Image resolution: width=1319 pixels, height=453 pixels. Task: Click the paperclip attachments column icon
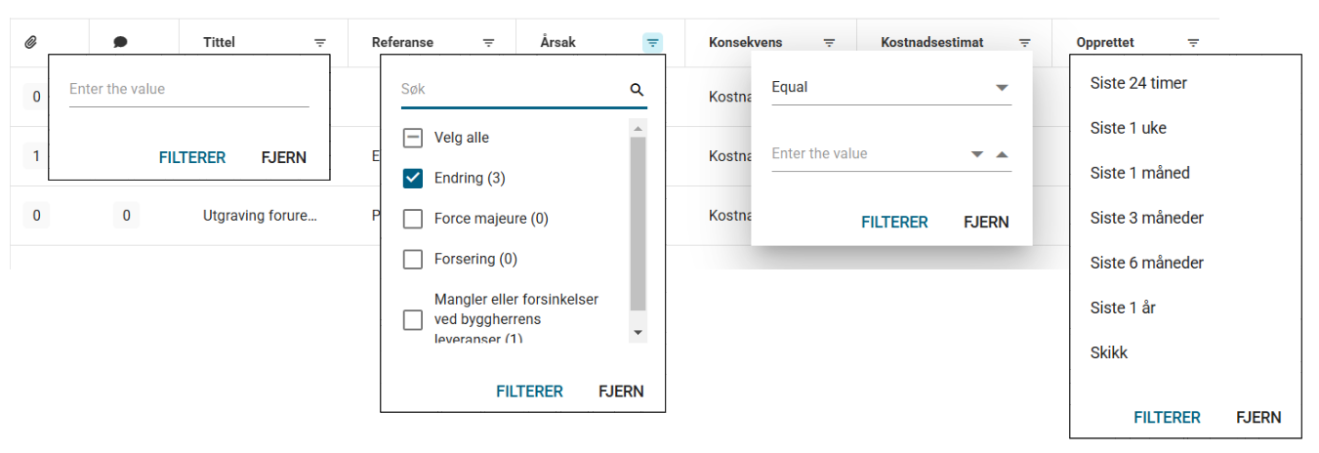(x=30, y=42)
